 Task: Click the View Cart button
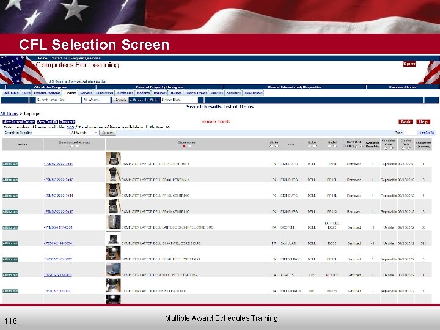tap(47, 122)
